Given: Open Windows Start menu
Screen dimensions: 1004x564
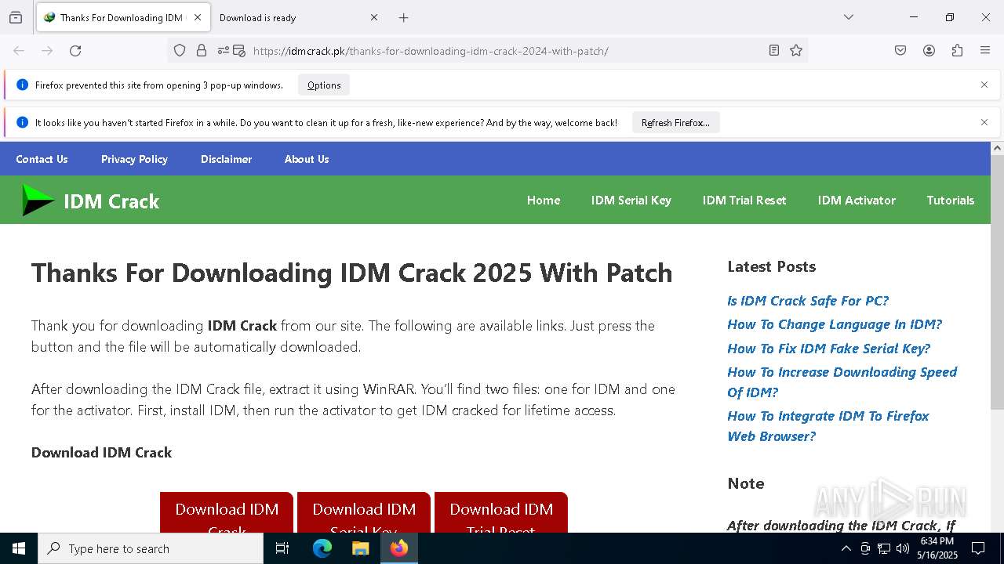Looking at the screenshot, I should (x=19, y=548).
